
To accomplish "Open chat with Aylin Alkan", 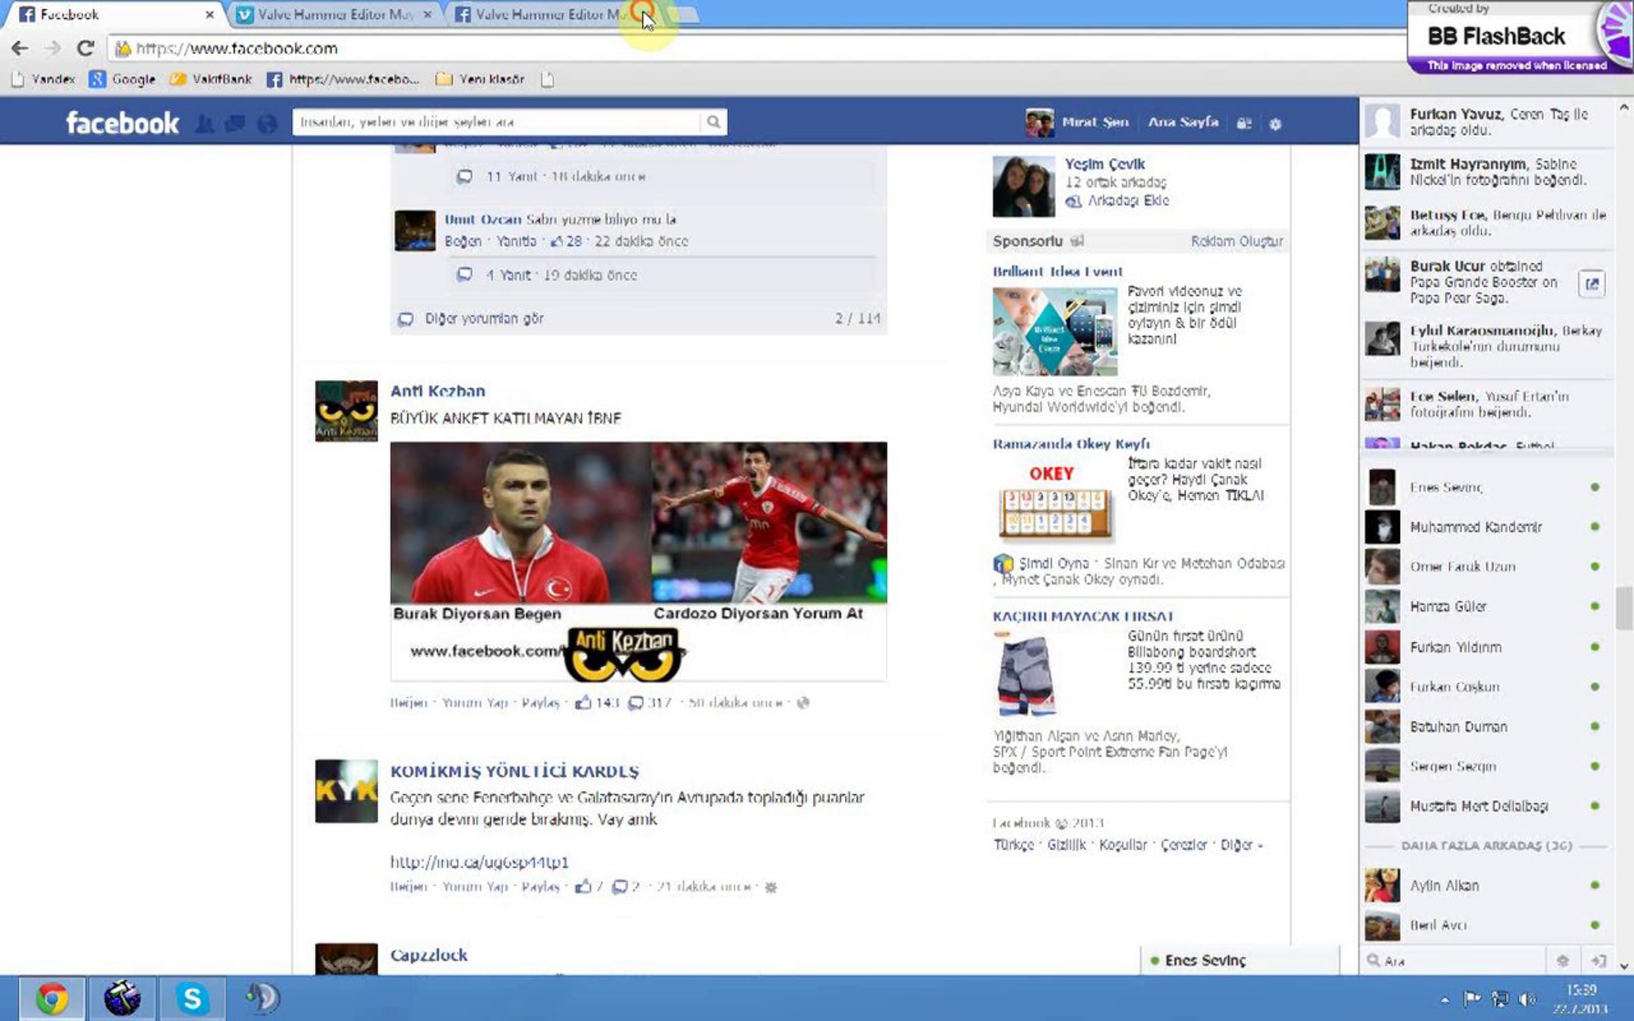I will [1487, 886].
